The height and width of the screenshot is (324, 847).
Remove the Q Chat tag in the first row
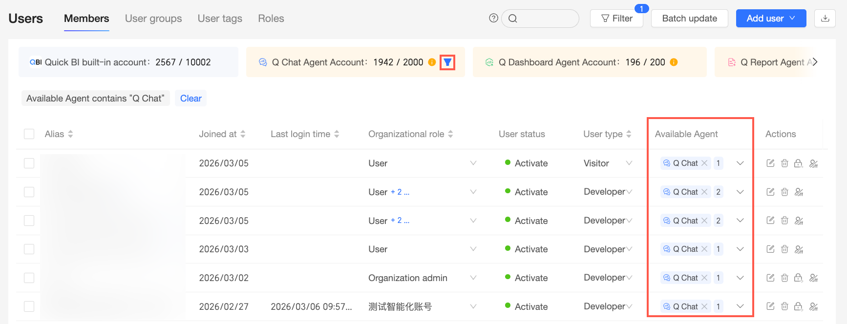704,163
